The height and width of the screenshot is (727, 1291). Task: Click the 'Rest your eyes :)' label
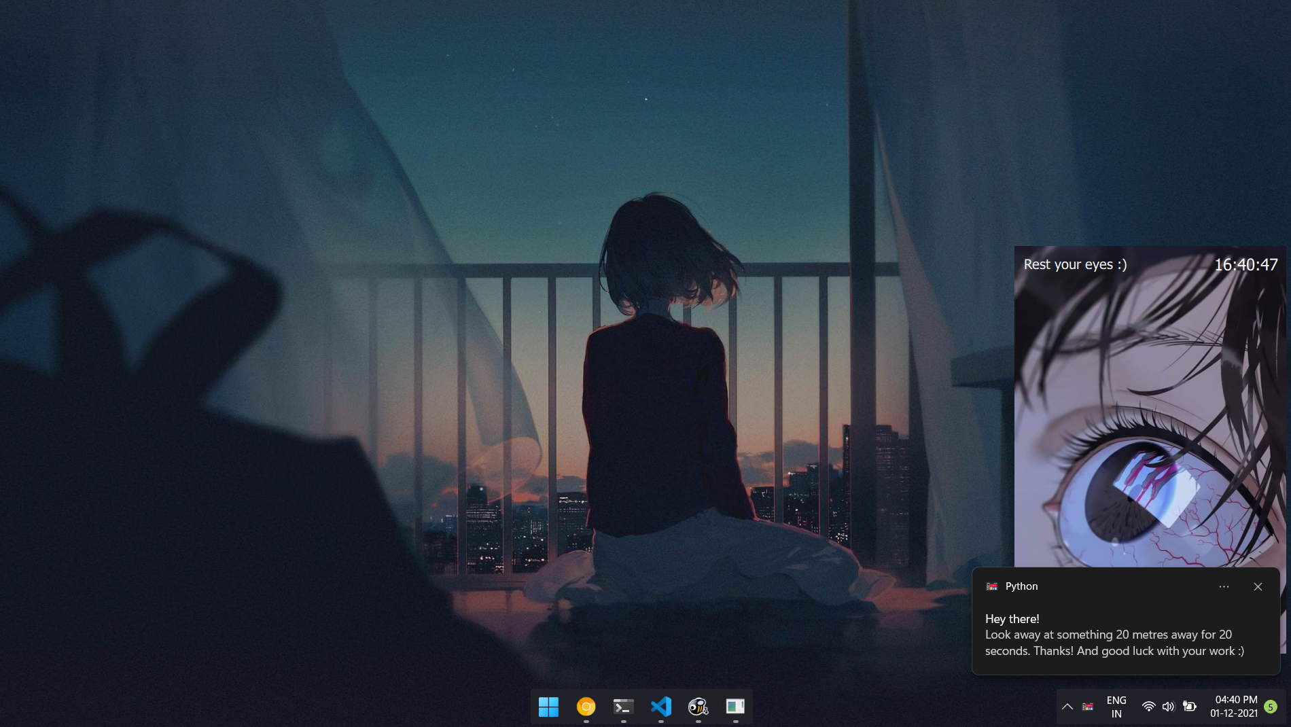click(1075, 264)
